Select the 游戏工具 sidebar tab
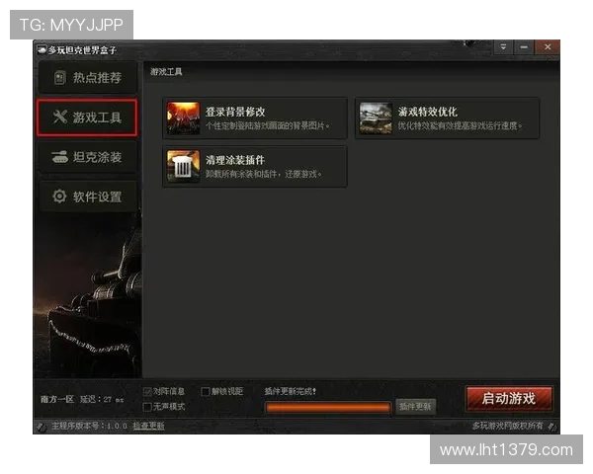 (x=87, y=118)
